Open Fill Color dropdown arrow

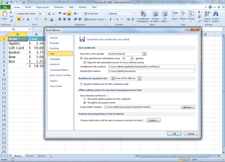tap(48, 19)
